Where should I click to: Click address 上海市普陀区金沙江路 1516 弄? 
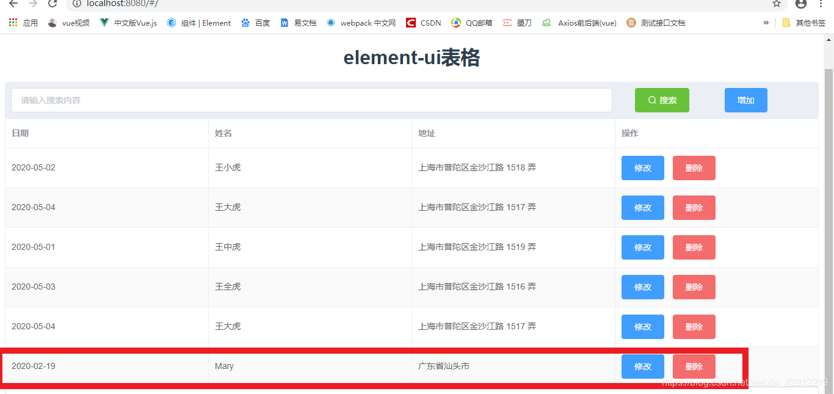(477, 286)
